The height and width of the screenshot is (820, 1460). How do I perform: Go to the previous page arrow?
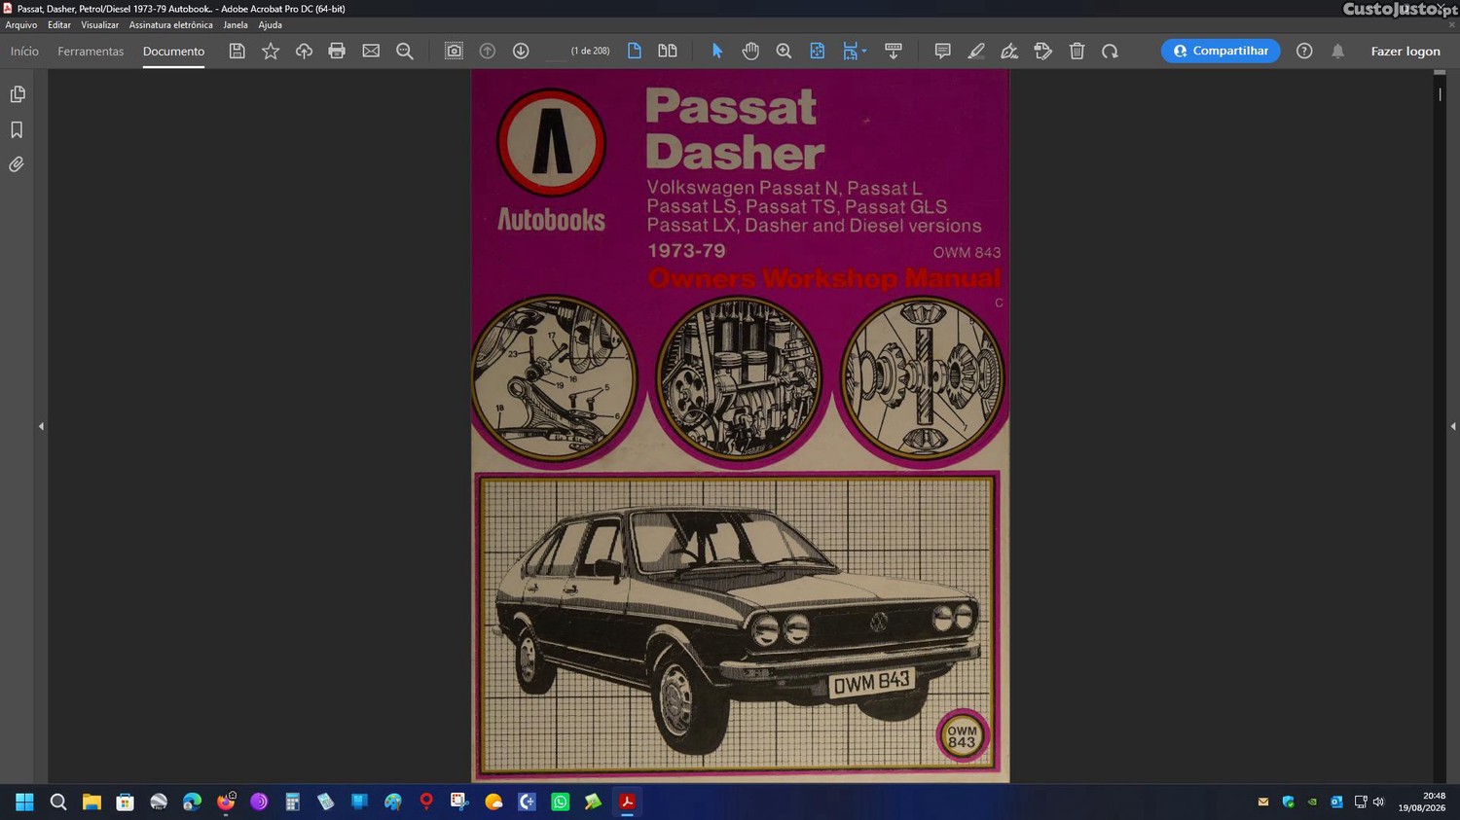[x=488, y=51]
